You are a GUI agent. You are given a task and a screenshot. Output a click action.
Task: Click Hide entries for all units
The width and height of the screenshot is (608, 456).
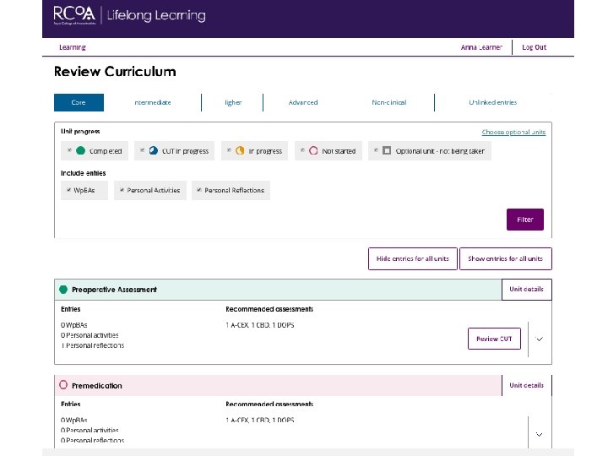413,258
